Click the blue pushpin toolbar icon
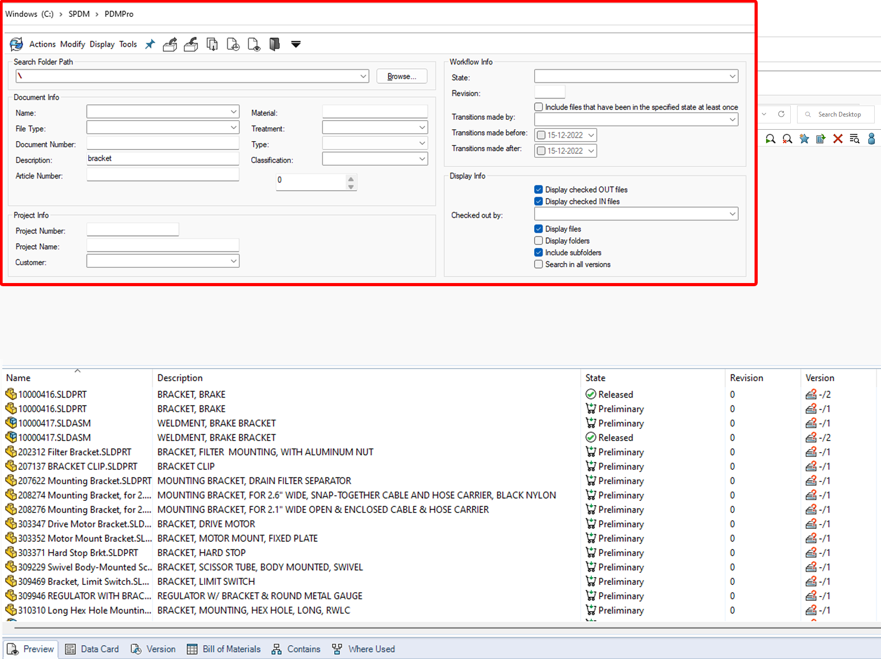 tap(150, 44)
